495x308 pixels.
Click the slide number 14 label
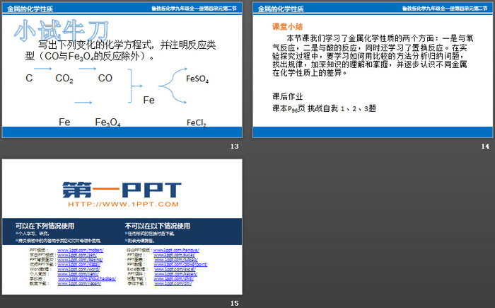click(x=485, y=146)
